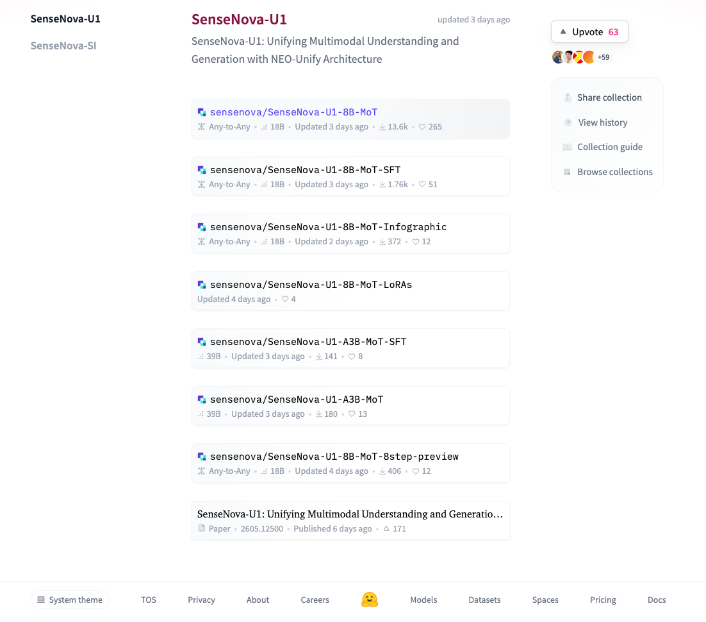Click the monitor icon in System theme
Screen dimensions: 706x622
(41, 600)
